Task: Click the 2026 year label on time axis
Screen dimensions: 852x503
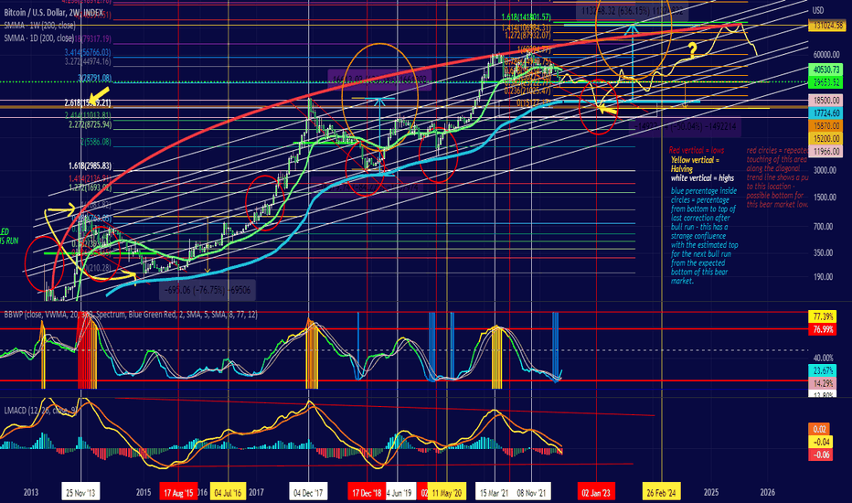Action: [767, 492]
